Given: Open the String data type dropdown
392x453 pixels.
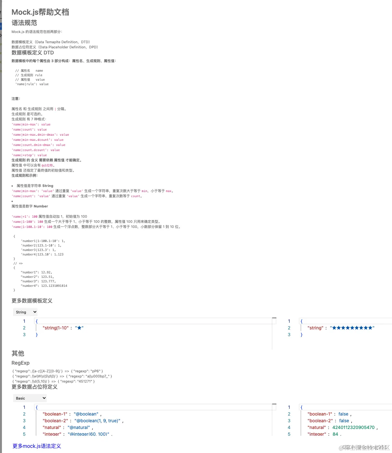Looking at the screenshot, I should pyautogui.click(x=25, y=312).
